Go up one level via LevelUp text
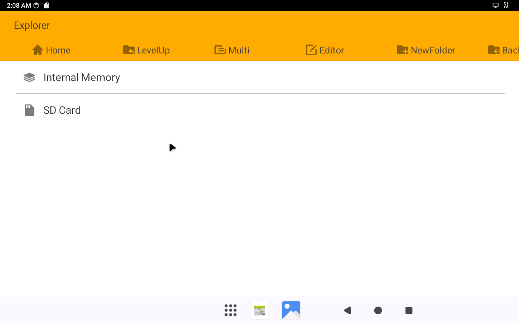Viewport: 519px width, 324px height. [x=153, y=51]
